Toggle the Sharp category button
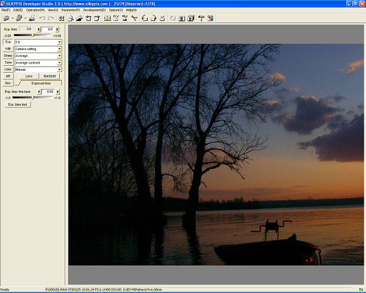Screen dimensions: 366x293 pyautogui.click(x=8, y=56)
